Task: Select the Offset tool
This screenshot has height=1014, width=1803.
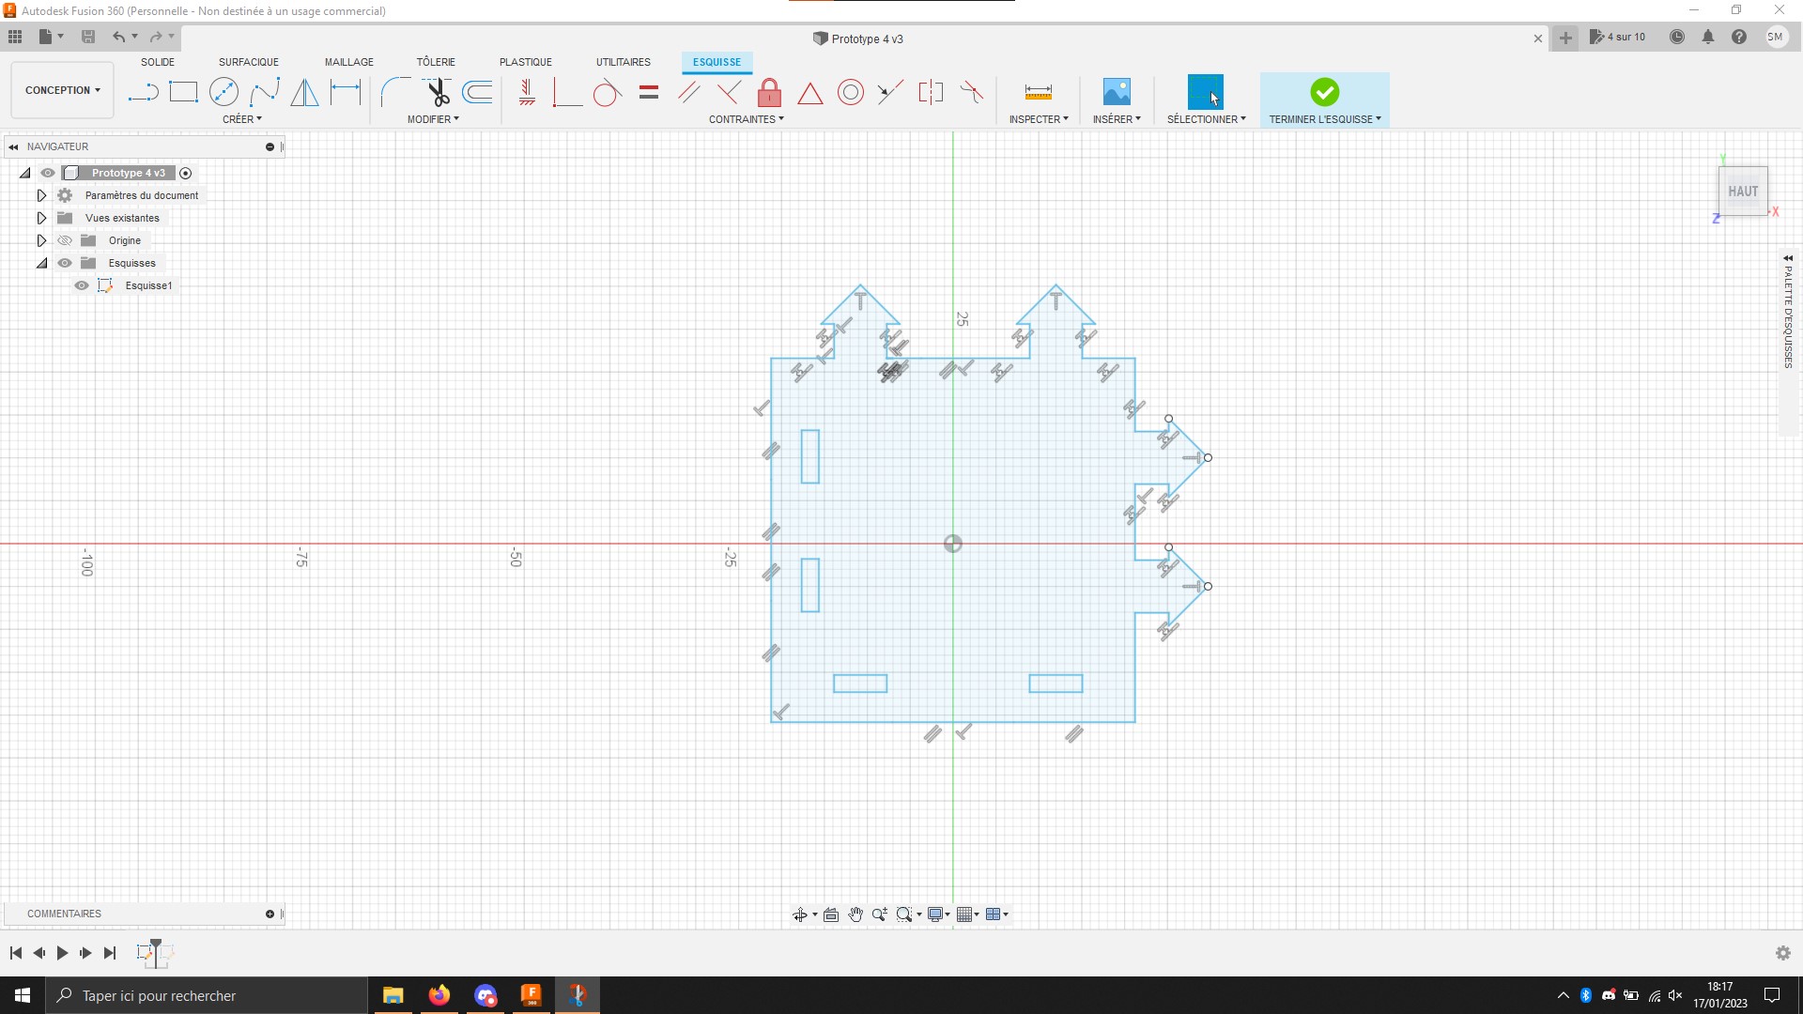Action: click(478, 92)
